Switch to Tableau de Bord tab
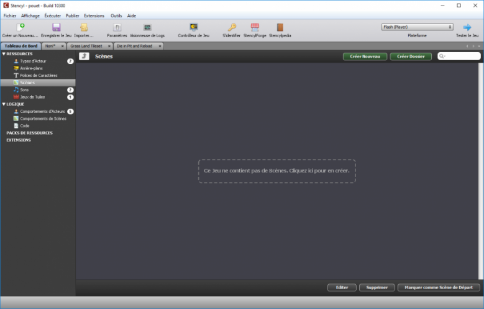The image size is (484, 309). (x=21, y=46)
